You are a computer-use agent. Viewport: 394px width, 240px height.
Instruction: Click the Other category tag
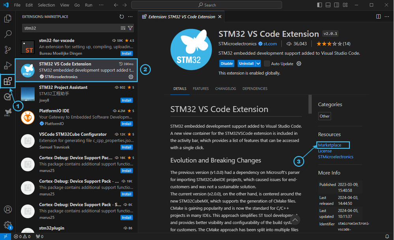pos(325,116)
